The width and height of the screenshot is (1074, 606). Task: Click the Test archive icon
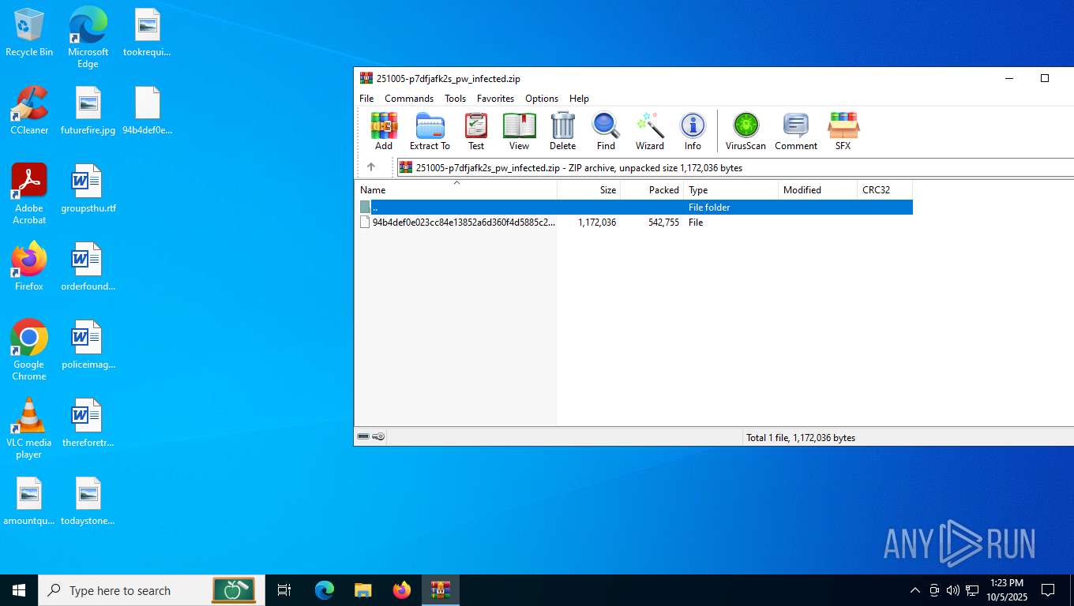coord(476,131)
